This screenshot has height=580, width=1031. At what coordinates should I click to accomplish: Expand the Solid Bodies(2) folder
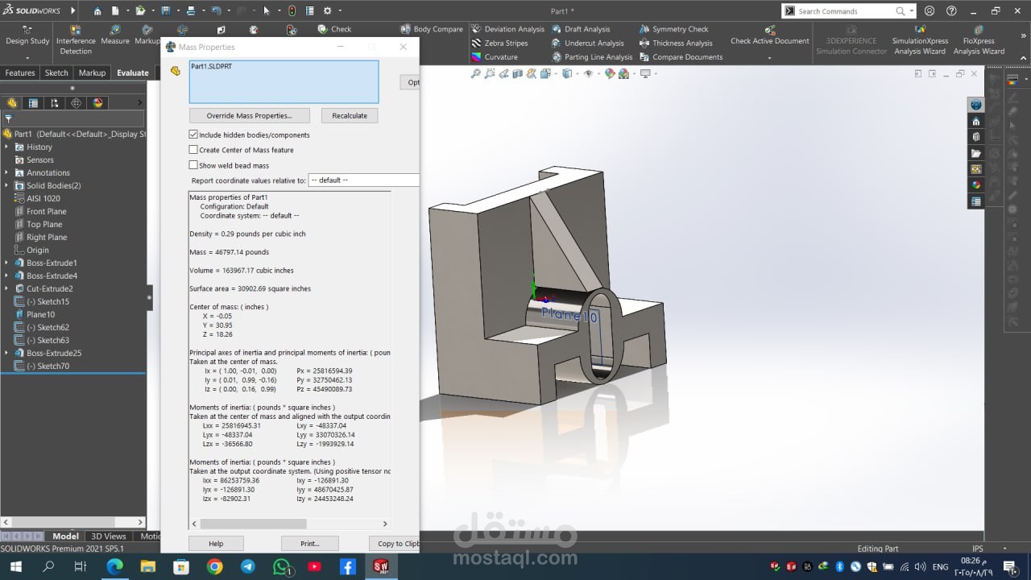7,186
